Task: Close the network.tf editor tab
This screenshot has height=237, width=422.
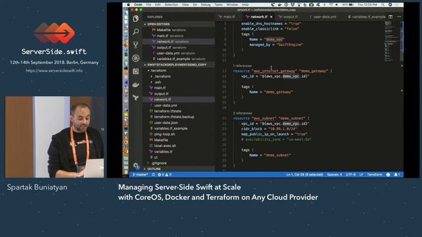Action: [271, 16]
